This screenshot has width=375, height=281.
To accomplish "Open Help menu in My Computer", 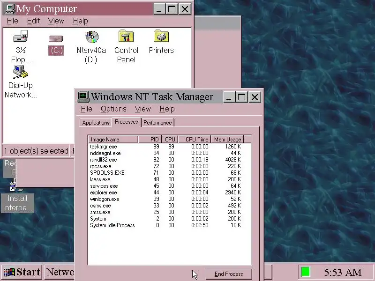I will 80,21.
